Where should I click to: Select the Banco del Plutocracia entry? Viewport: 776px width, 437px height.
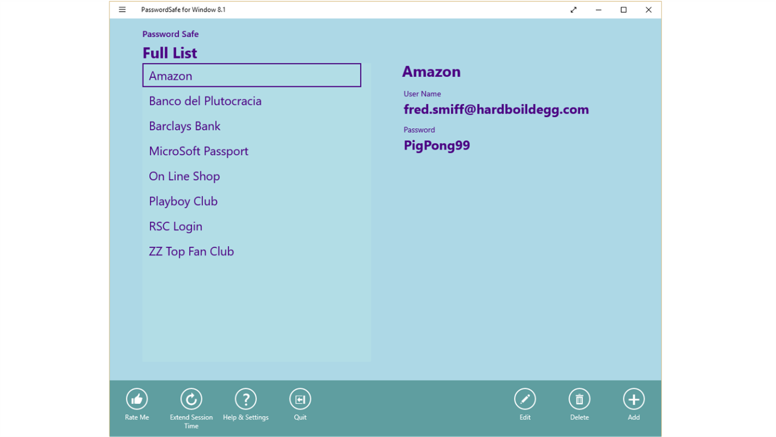(205, 101)
